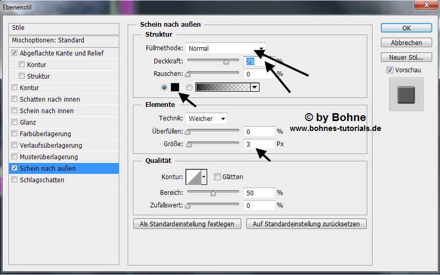The height and width of the screenshot is (275, 440).
Task: Click the Deckkraft opacity slider
Action: [213, 61]
